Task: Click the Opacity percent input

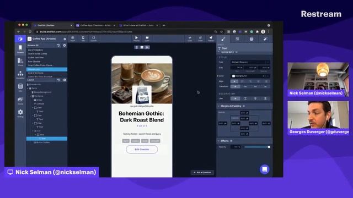Action: pyautogui.click(x=236, y=147)
